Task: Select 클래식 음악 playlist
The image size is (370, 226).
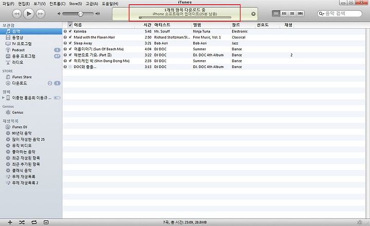Action: pos(31,171)
